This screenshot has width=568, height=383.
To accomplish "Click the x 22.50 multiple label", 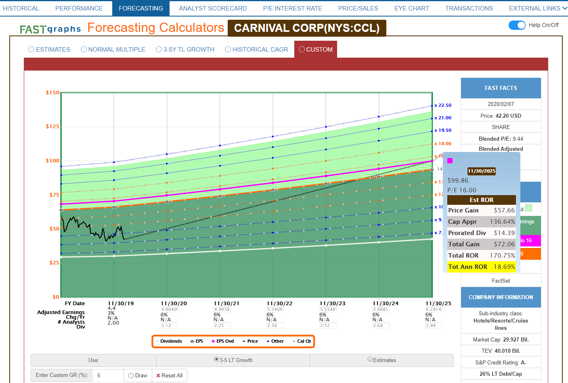I will click(443, 105).
